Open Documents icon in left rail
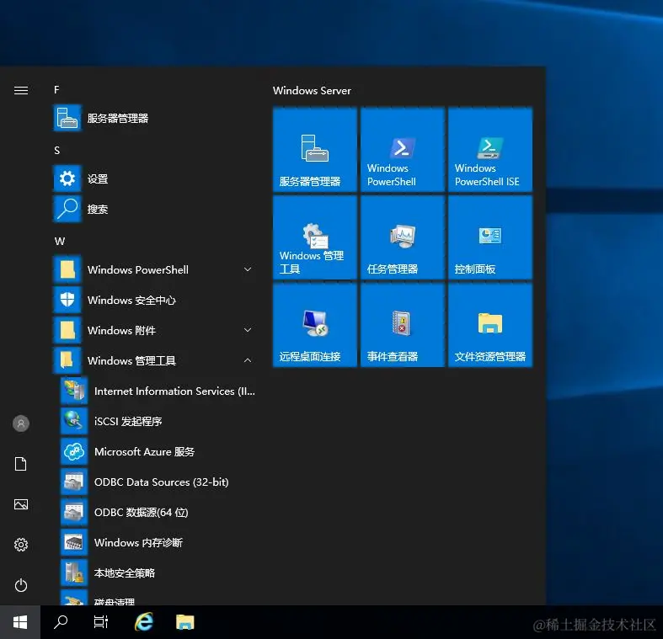Image resolution: width=663 pixels, height=639 pixels. [x=21, y=464]
